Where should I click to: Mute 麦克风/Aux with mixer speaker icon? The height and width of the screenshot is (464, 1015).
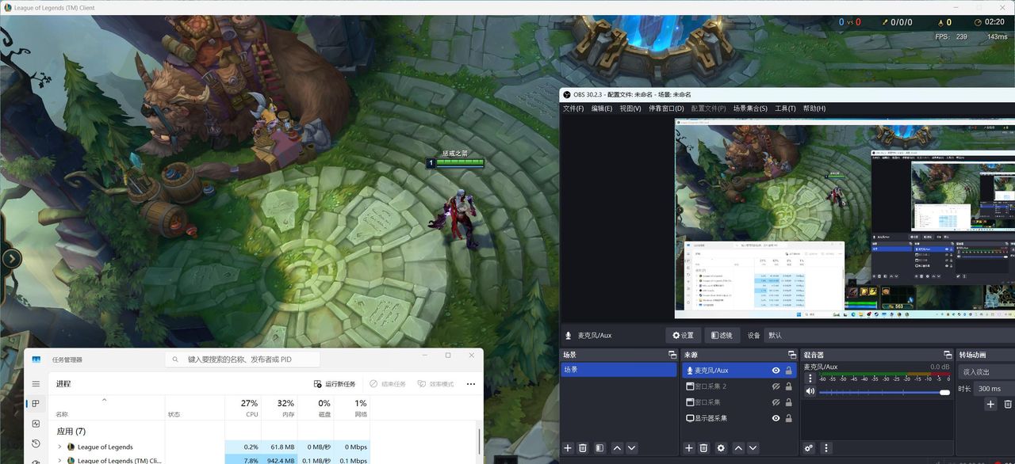(x=810, y=391)
